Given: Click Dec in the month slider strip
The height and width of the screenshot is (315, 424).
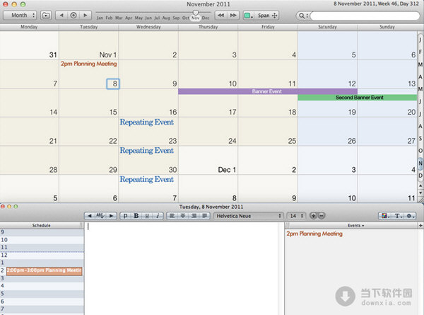Looking at the screenshot, I should pos(206,18).
